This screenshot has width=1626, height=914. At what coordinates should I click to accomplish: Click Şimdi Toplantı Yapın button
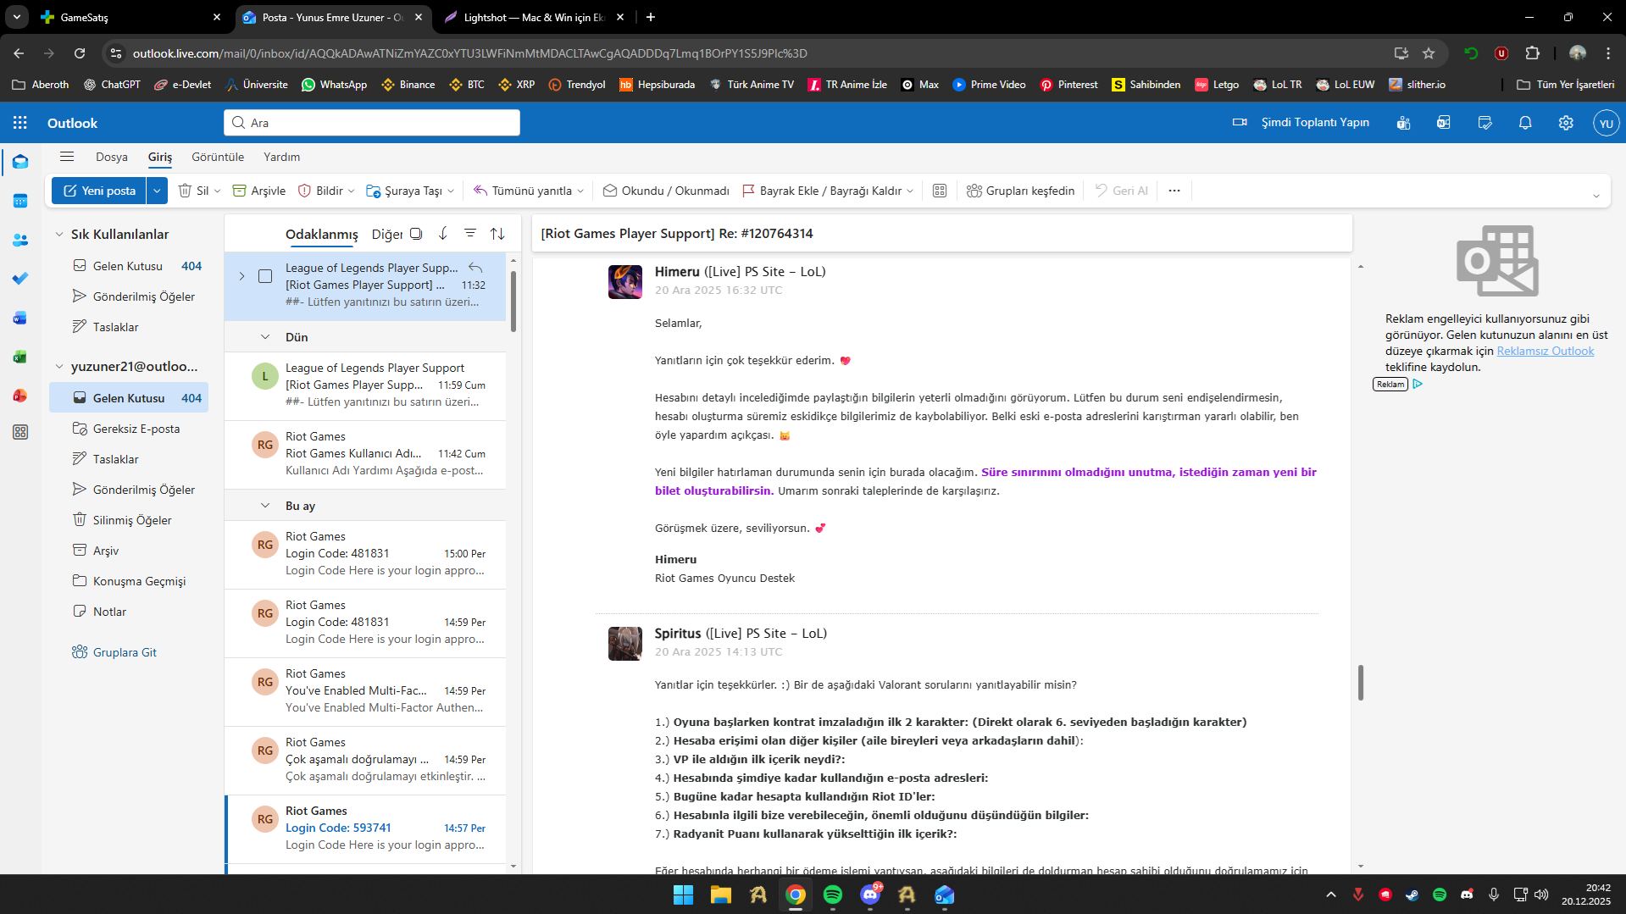click(x=1301, y=123)
